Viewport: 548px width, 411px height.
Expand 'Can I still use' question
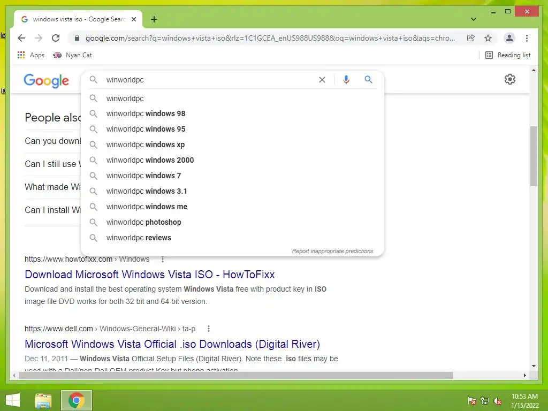[52, 164]
